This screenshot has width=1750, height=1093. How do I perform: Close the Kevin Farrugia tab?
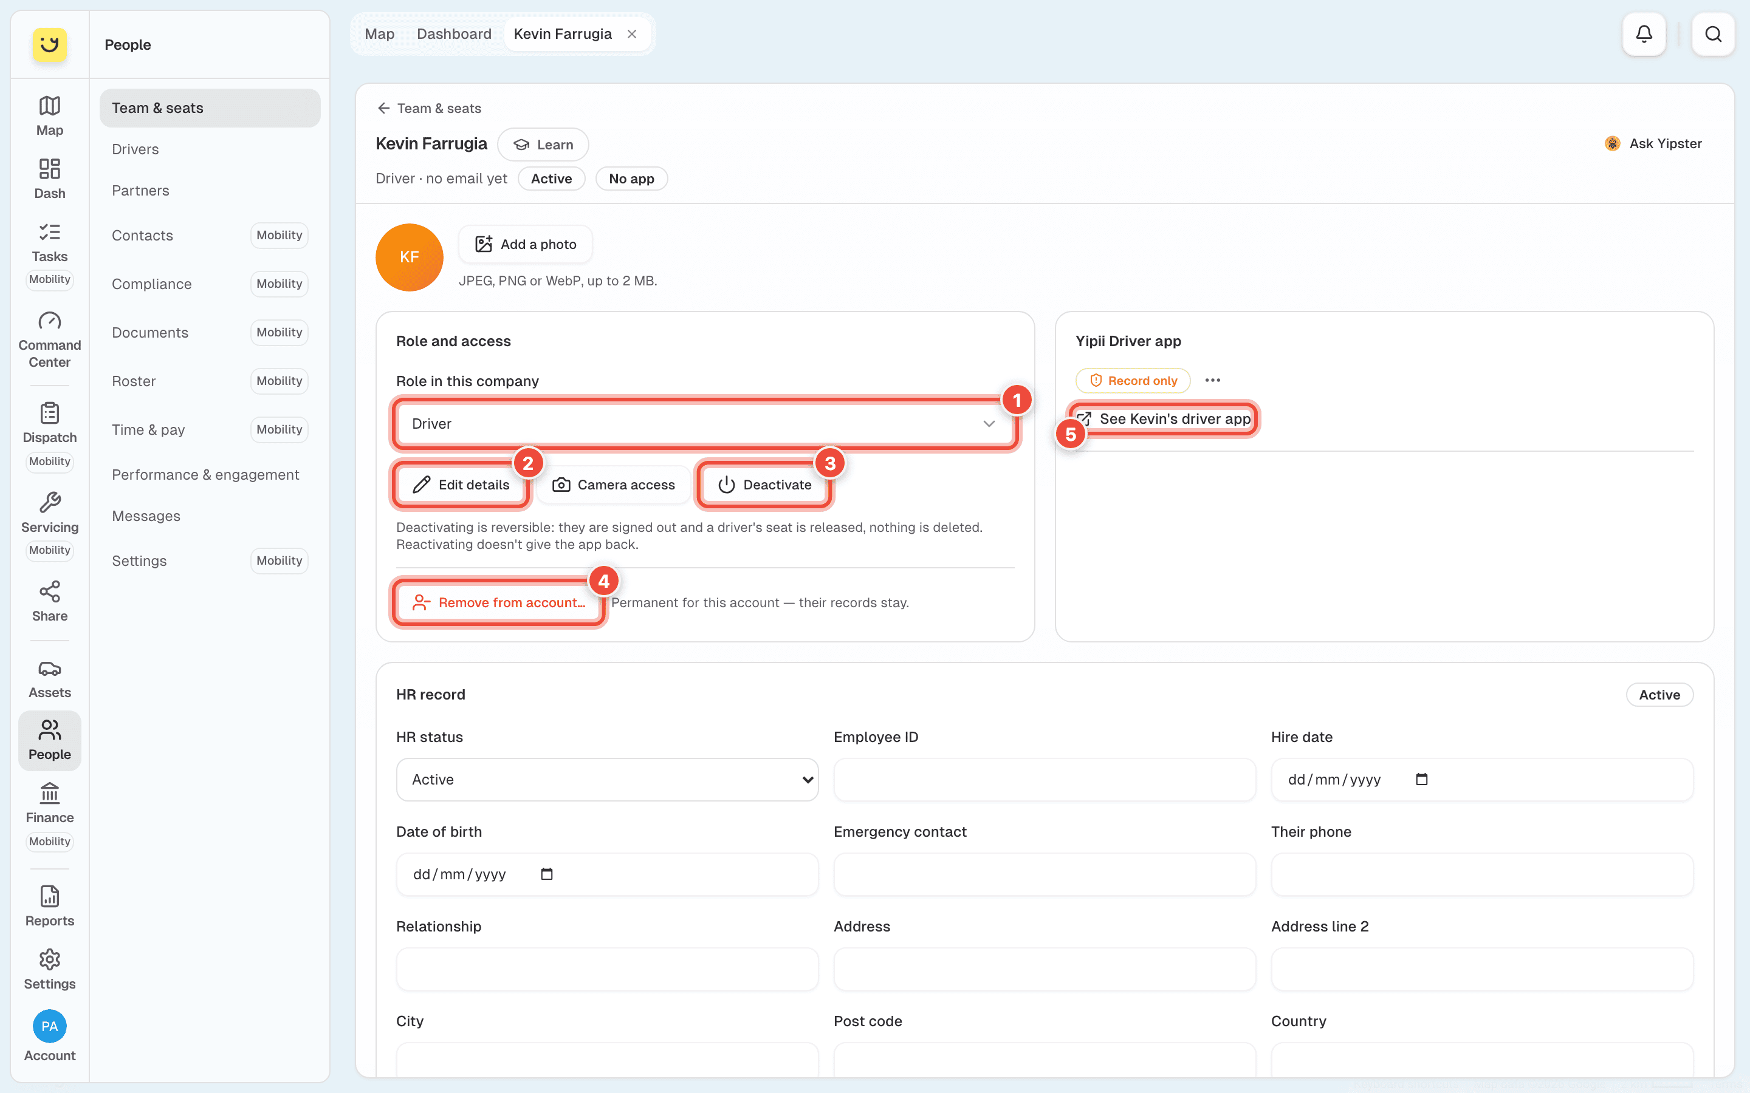click(631, 34)
